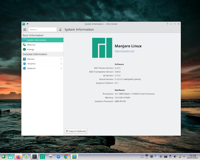Open the clipboard tray icon
Screen dimensions: 200x160
170,156
